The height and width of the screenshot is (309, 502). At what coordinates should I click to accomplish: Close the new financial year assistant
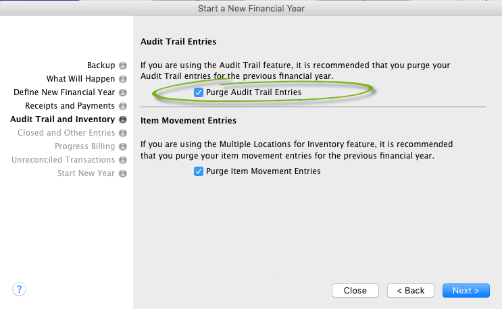click(355, 291)
